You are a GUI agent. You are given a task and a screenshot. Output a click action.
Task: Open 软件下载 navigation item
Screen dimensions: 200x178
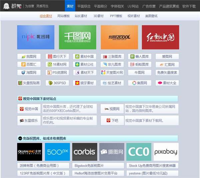tap(189, 6)
